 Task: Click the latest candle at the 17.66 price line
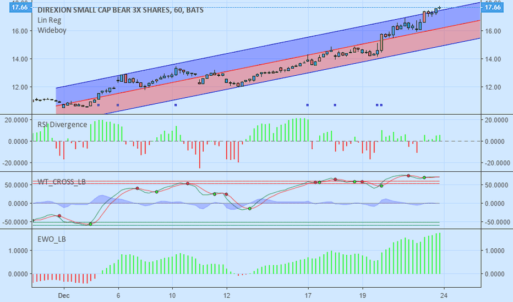440,8
